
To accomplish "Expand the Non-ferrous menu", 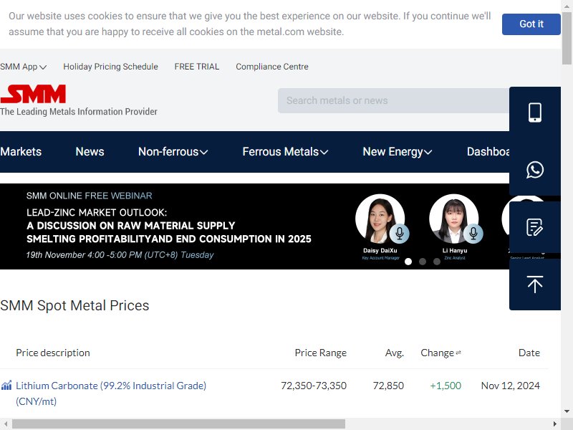I will [x=173, y=152].
